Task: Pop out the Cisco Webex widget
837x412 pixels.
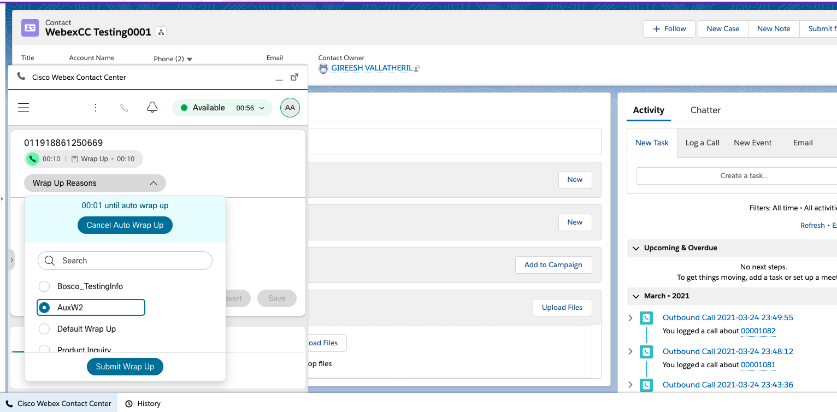Action: [x=294, y=77]
